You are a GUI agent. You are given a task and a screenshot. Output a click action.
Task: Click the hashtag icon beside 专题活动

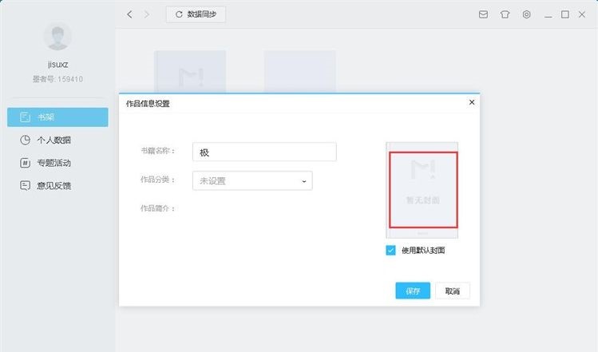coord(26,163)
